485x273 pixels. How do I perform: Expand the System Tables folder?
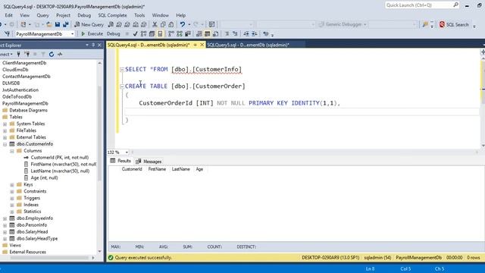click(x=5, y=124)
